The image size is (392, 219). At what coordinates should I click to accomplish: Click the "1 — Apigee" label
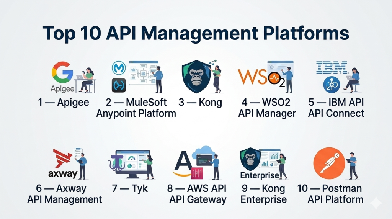(x=64, y=102)
